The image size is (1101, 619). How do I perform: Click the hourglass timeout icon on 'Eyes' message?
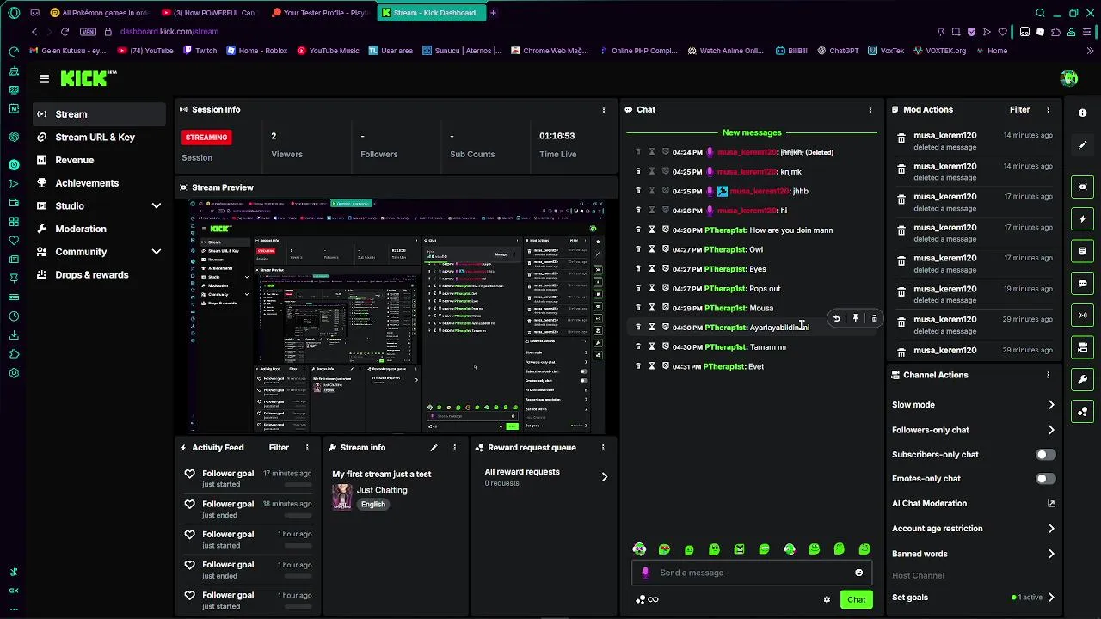coord(652,269)
